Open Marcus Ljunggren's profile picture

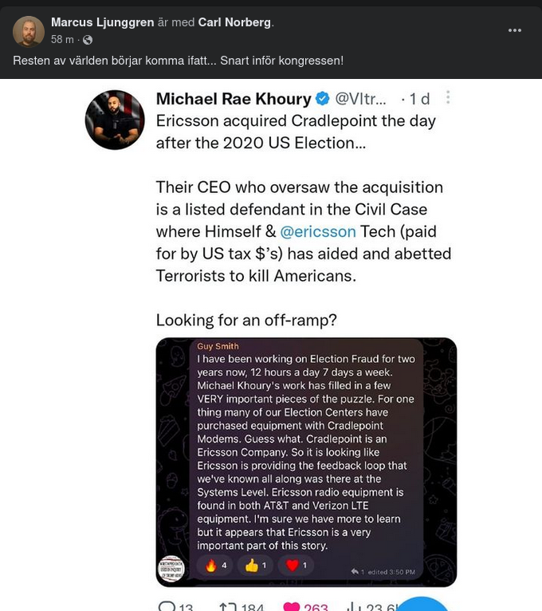29,31
